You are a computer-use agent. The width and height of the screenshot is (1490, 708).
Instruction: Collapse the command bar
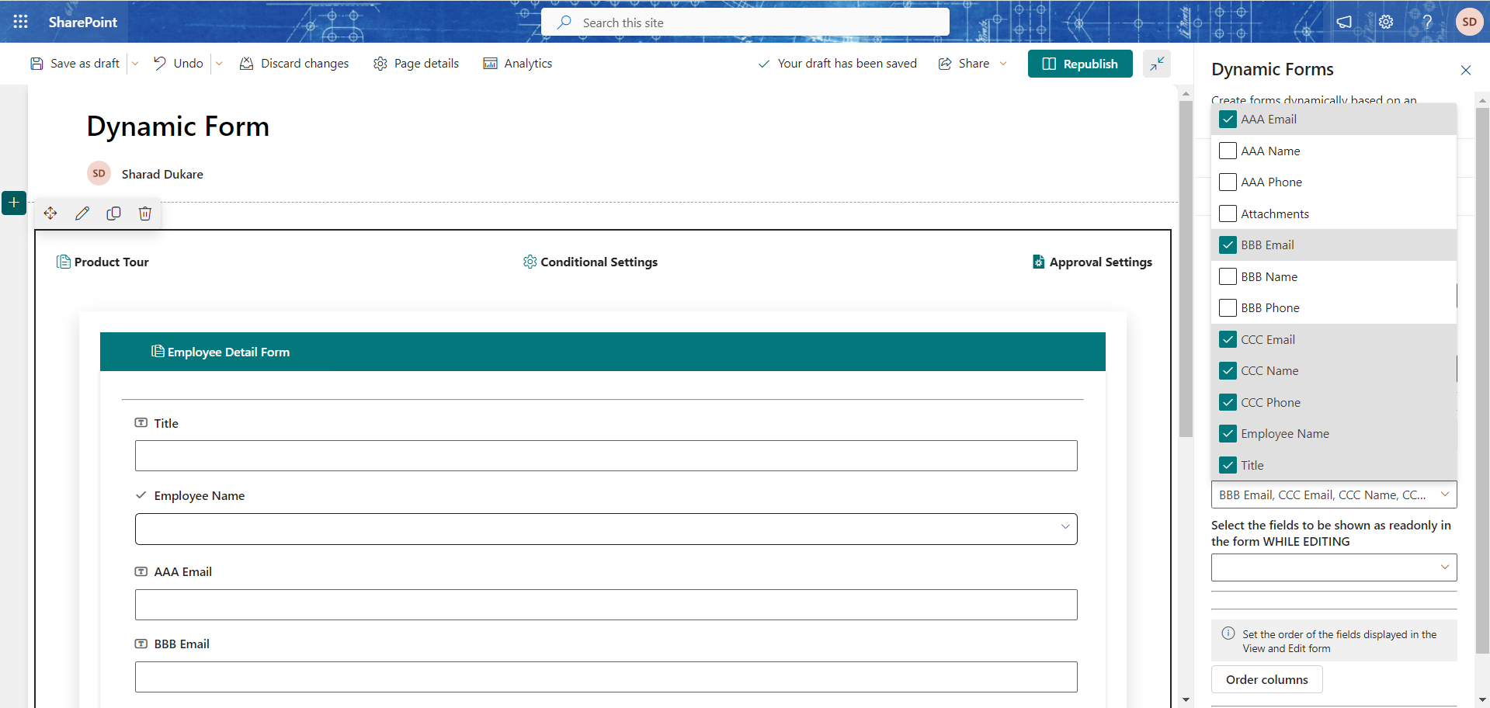click(1156, 64)
